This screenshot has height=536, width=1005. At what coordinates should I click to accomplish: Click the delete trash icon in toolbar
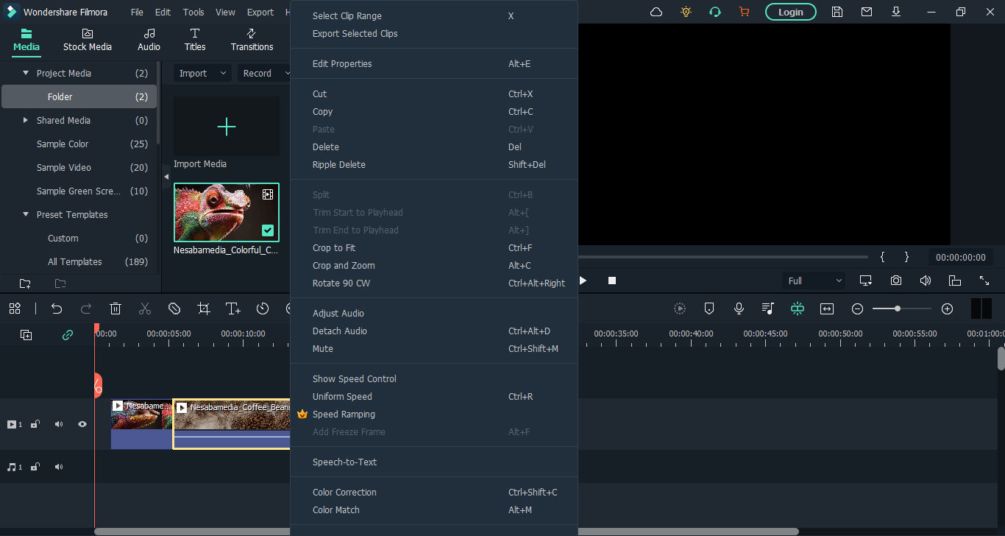pyautogui.click(x=116, y=309)
